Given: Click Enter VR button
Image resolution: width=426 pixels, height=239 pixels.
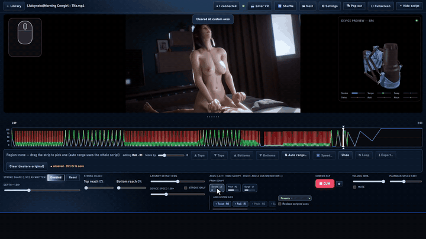Looking at the screenshot, I should click(260, 6).
